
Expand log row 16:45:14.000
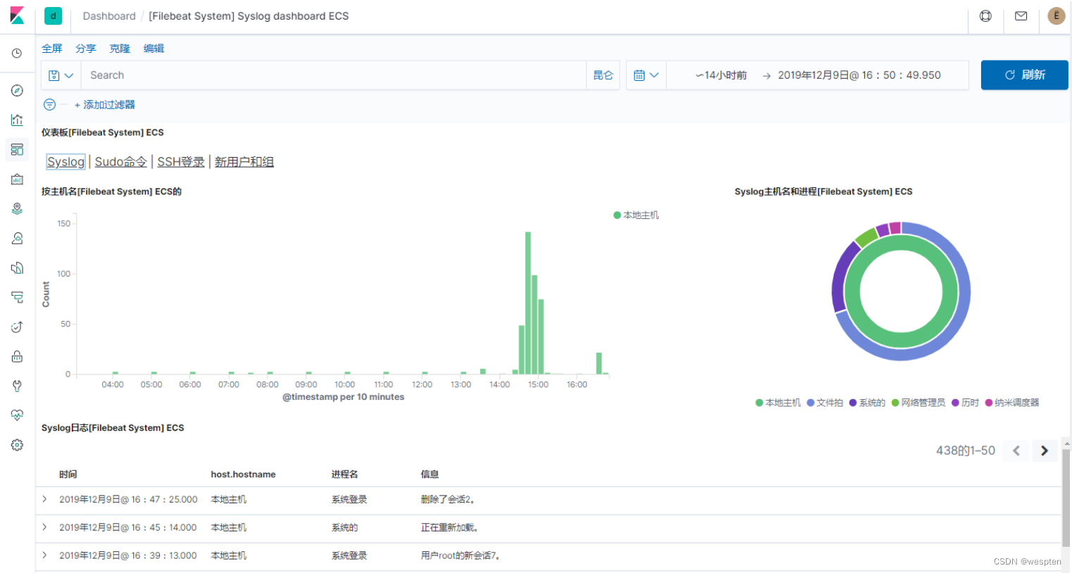coord(45,527)
